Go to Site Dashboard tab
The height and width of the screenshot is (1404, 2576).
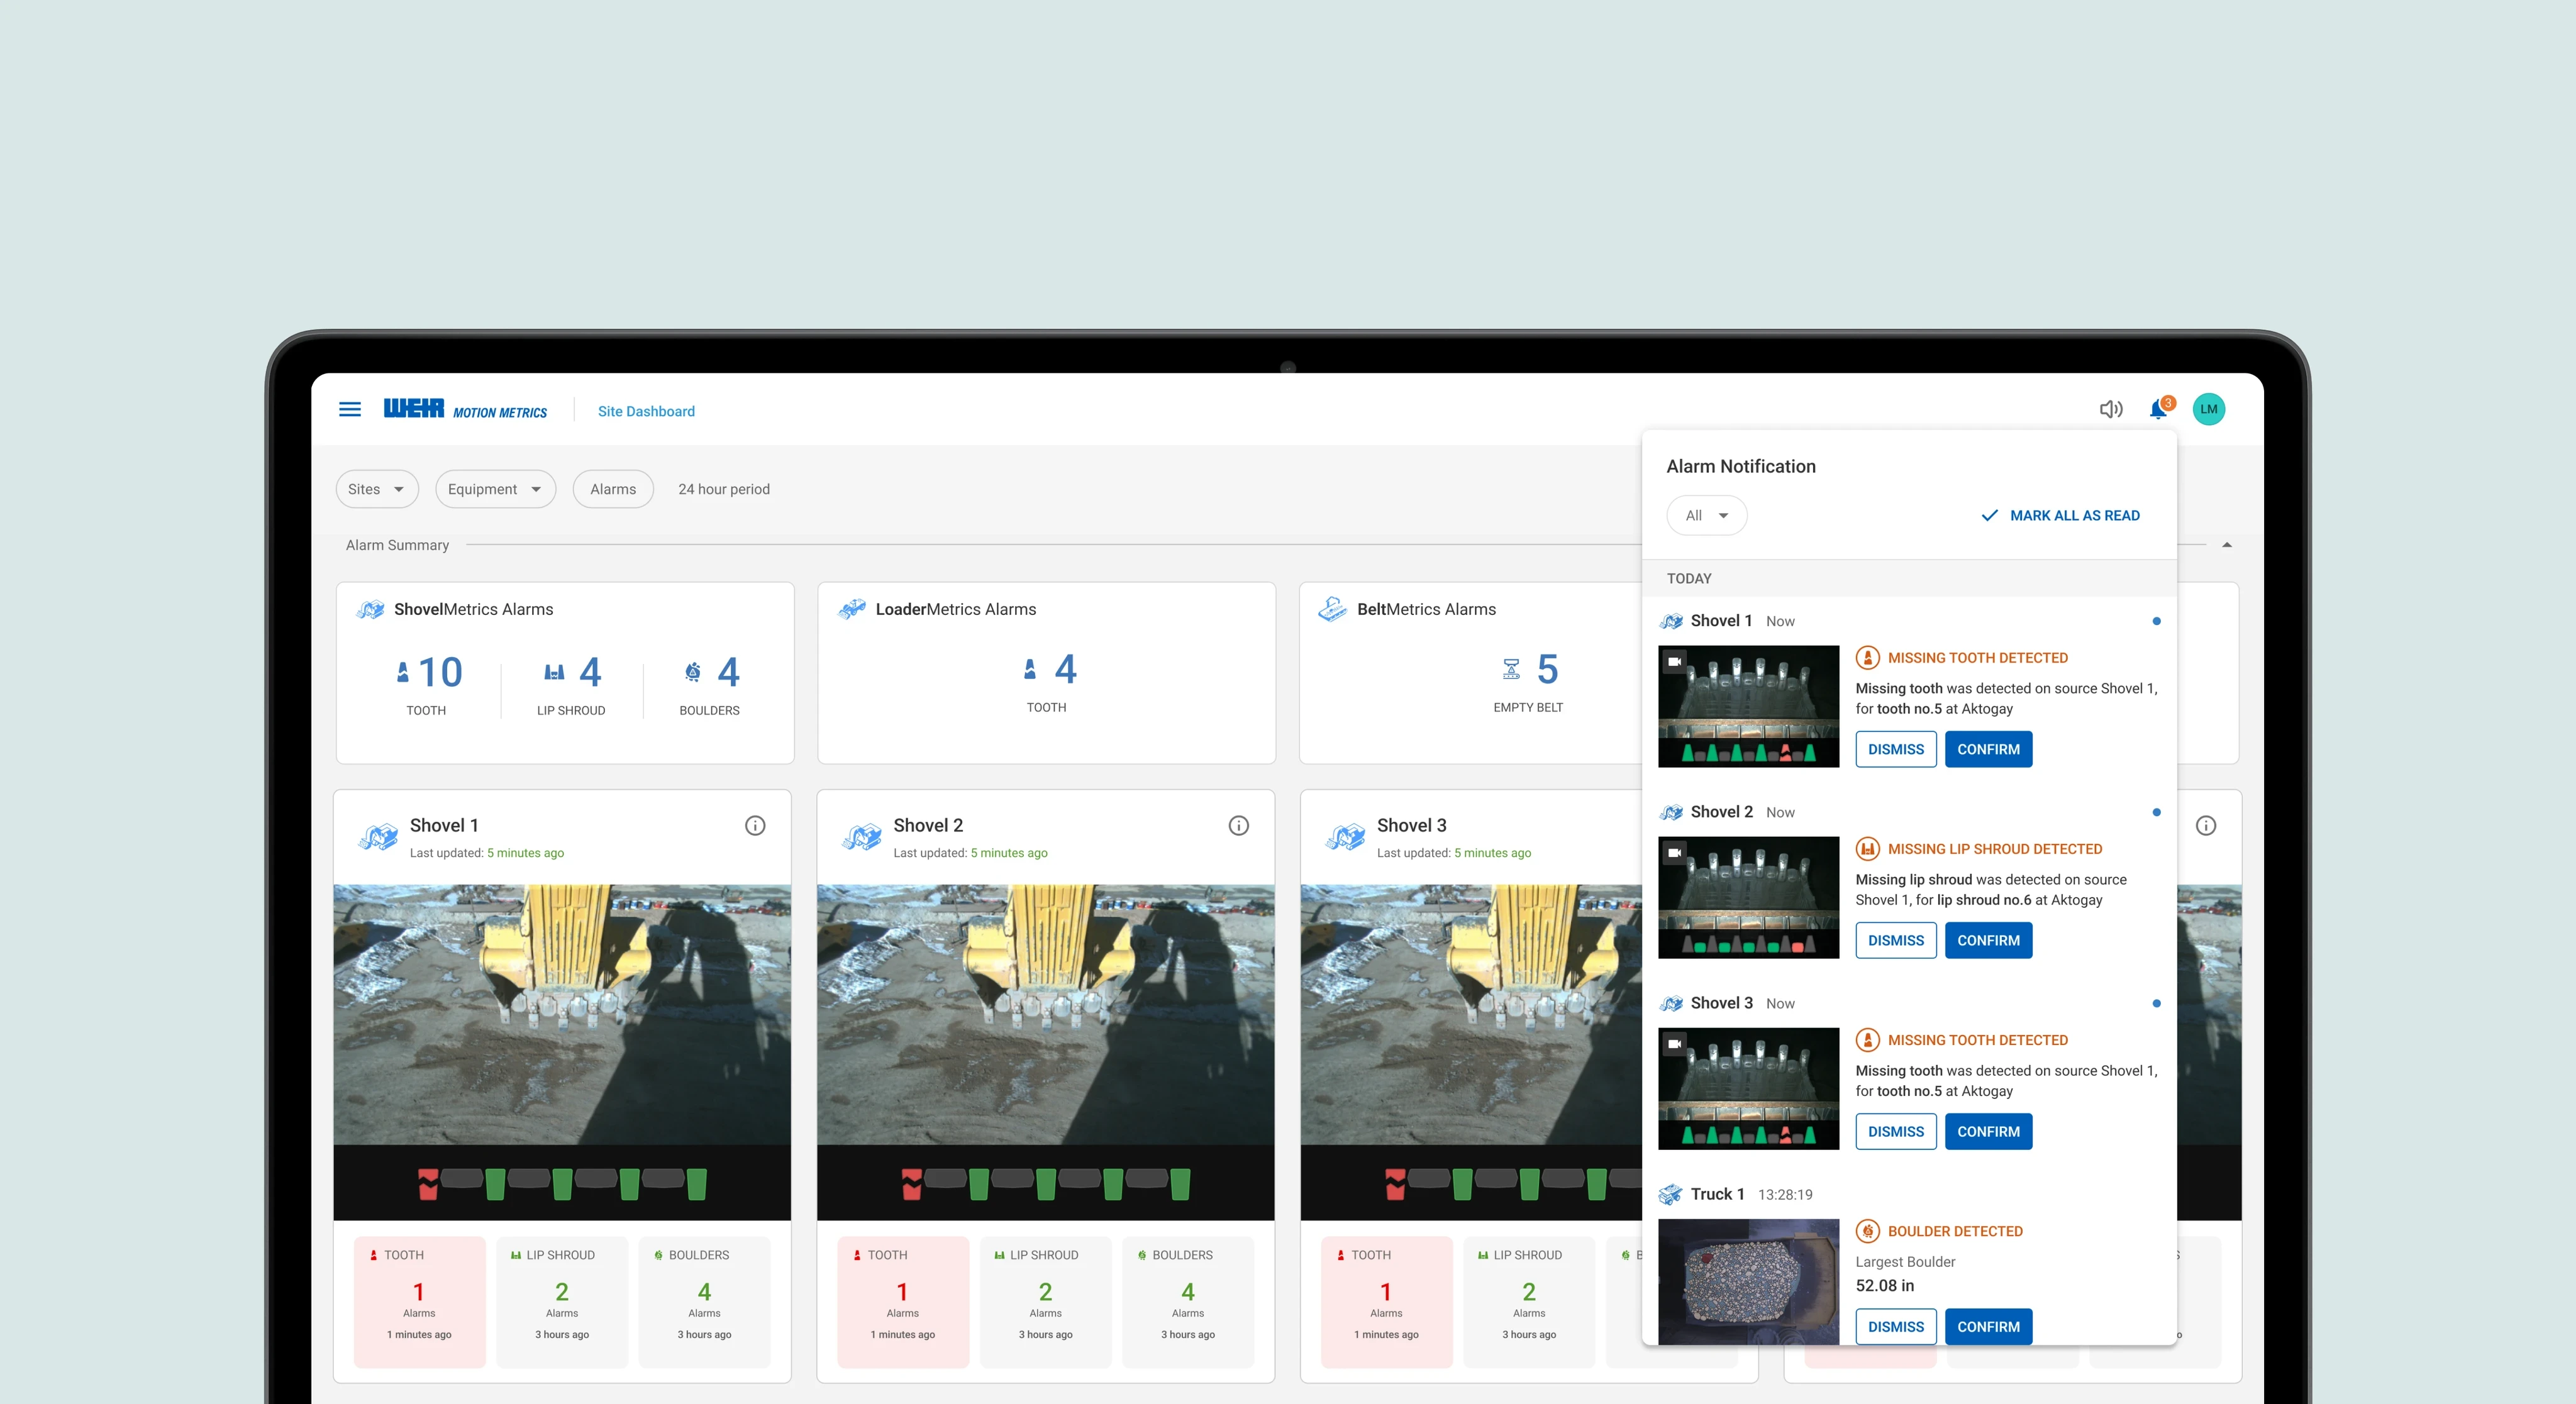click(646, 411)
